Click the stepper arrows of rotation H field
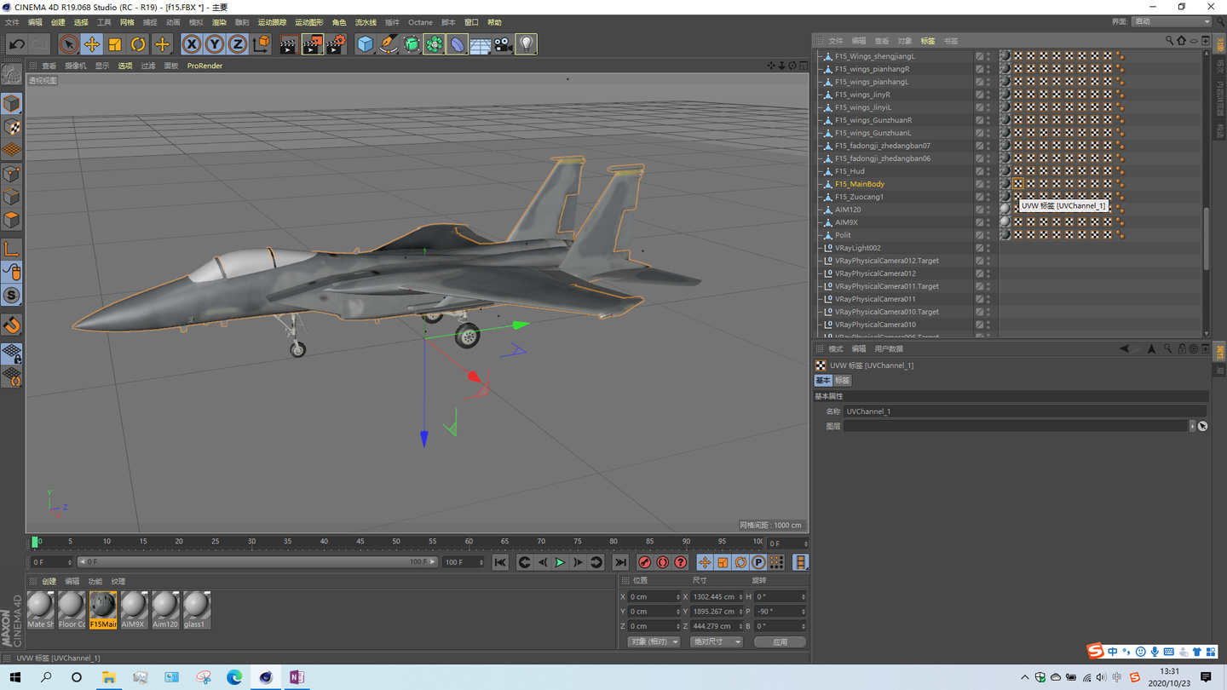 pyautogui.click(x=803, y=597)
